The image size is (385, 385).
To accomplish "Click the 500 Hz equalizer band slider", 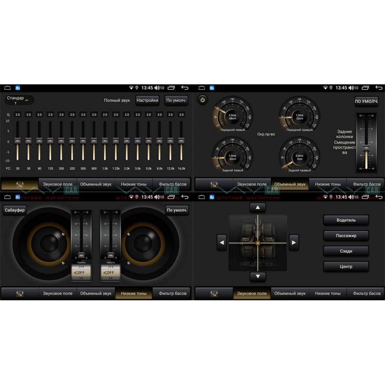I will coord(83,141).
